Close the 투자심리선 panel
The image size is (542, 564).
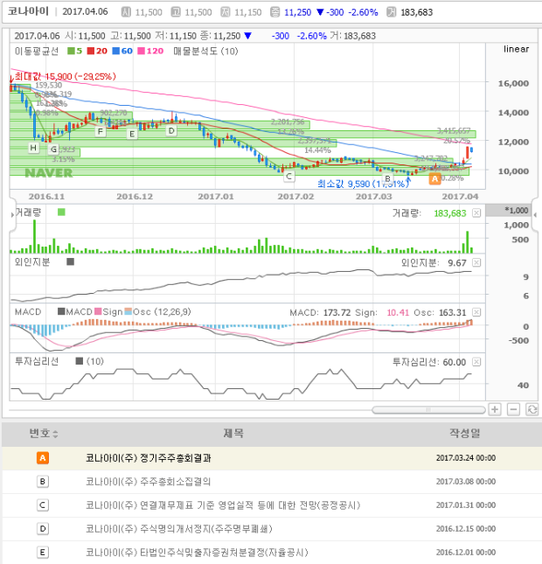(476, 362)
